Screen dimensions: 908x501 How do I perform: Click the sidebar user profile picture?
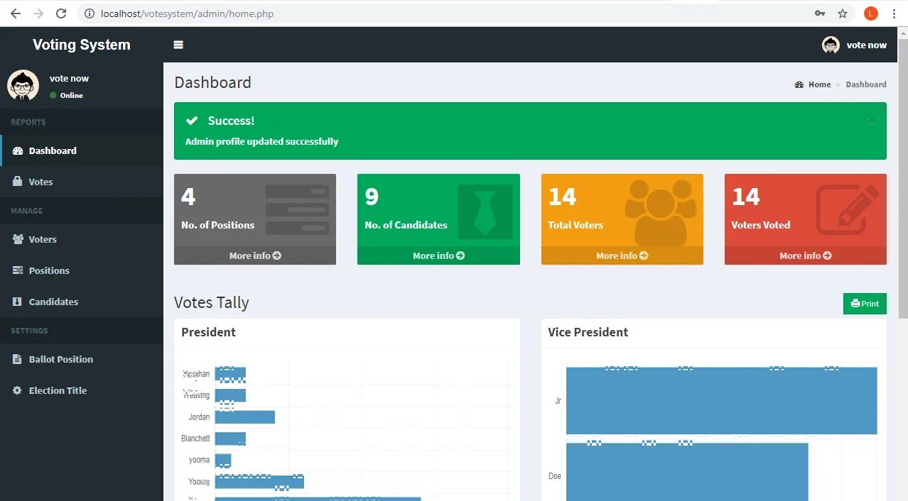pyautogui.click(x=23, y=85)
